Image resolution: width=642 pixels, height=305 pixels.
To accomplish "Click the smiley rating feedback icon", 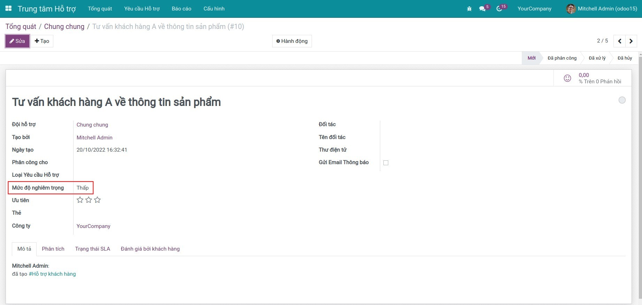I will click(x=567, y=78).
